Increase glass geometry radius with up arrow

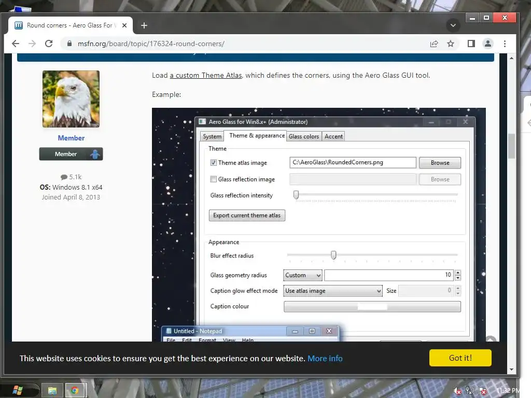[x=458, y=273]
